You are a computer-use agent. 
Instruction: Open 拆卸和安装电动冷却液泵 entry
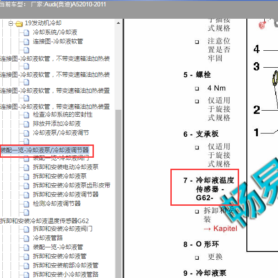point(65,167)
